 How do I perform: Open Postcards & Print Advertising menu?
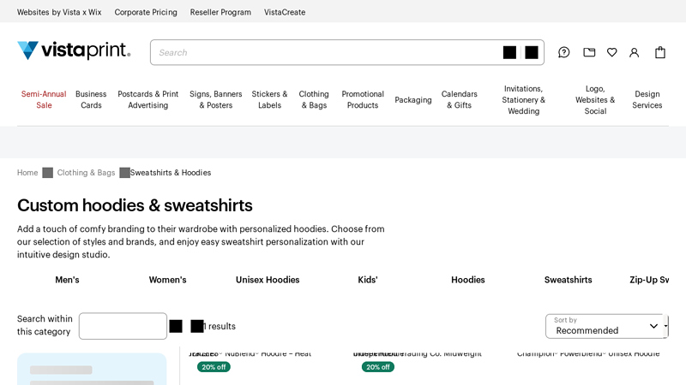tap(147, 99)
